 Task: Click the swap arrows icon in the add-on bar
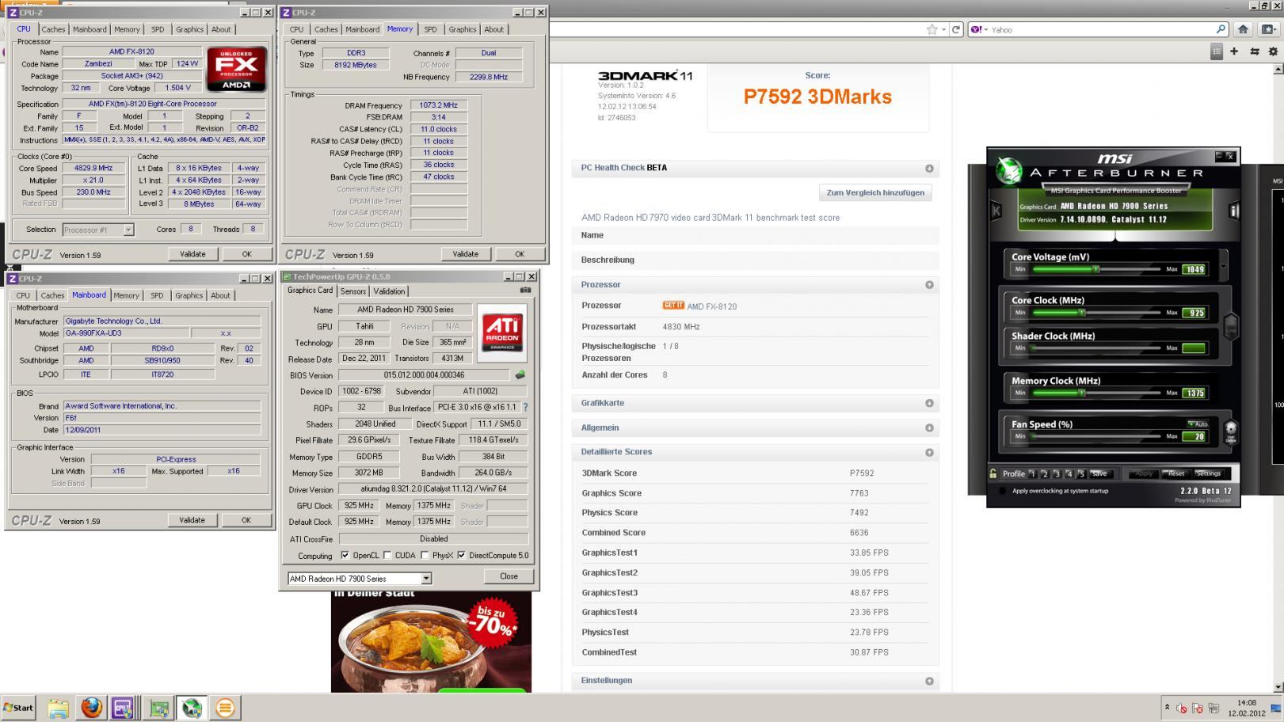point(1254,51)
